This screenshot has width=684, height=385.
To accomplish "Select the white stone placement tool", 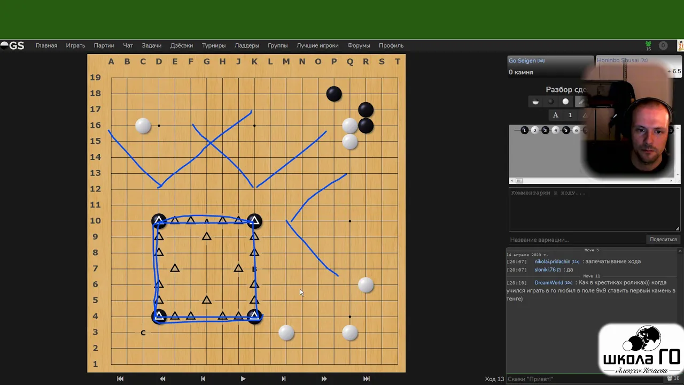I will (x=565, y=102).
